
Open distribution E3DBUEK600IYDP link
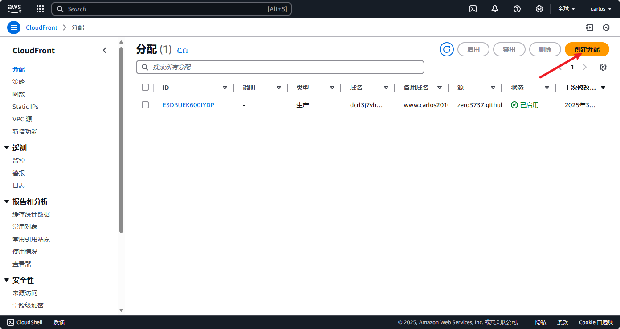click(188, 105)
